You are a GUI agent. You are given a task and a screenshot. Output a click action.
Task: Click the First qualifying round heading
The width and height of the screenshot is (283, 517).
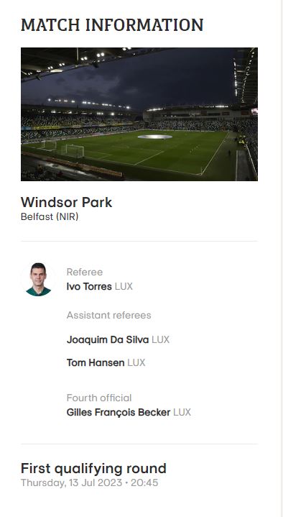pos(93,469)
